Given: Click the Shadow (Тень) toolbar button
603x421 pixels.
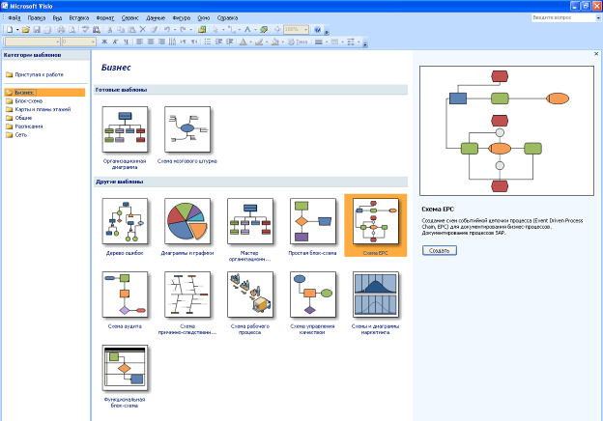Looking at the screenshot, I should (x=298, y=42).
